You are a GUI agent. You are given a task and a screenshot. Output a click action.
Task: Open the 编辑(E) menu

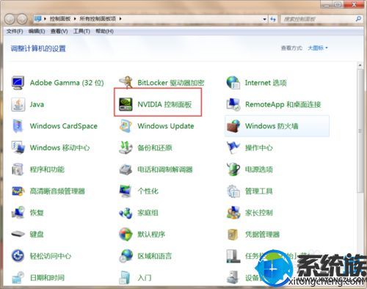pyautogui.click(x=37, y=32)
